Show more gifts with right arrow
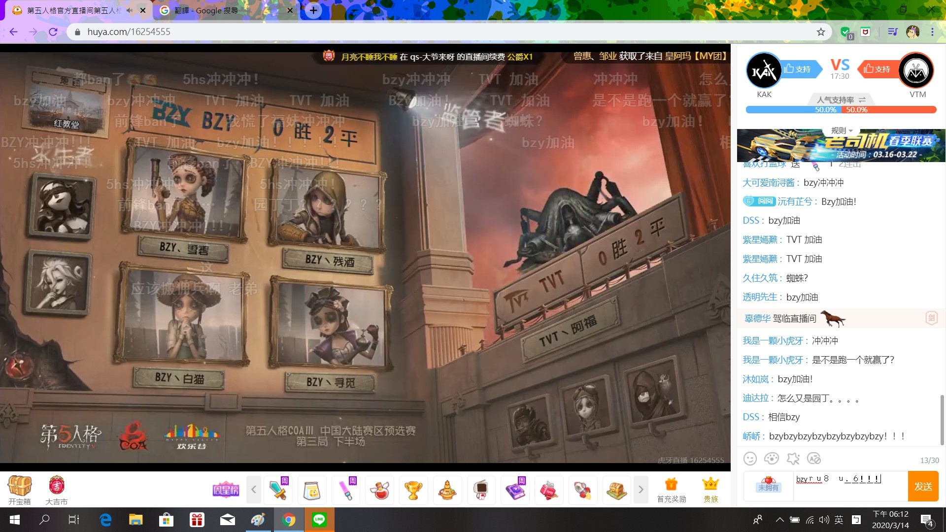The image size is (946, 532). [641, 490]
